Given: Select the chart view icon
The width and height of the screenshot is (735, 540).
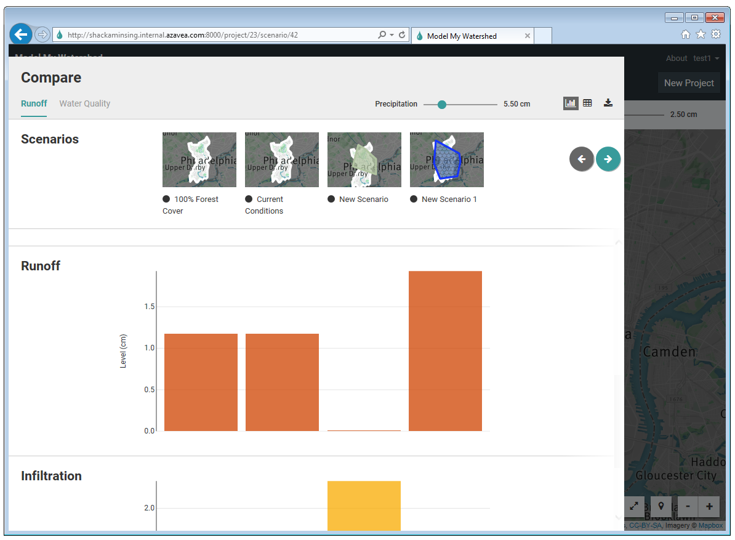Looking at the screenshot, I should [x=570, y=103].
